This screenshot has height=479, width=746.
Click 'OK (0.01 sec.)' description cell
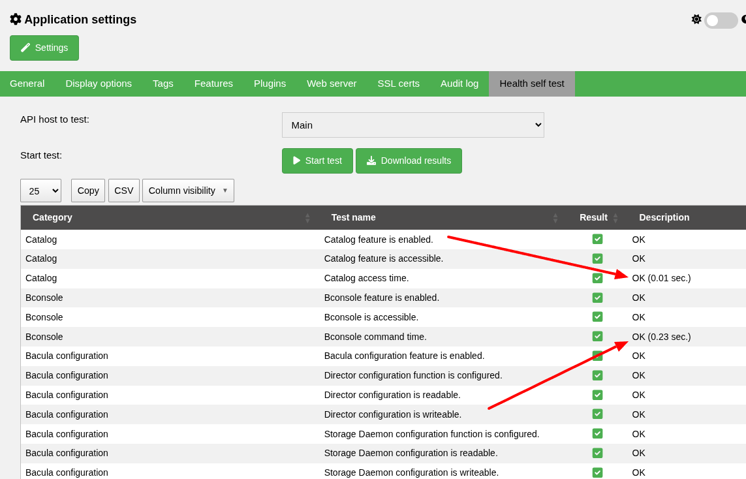[x=661, y=278]
